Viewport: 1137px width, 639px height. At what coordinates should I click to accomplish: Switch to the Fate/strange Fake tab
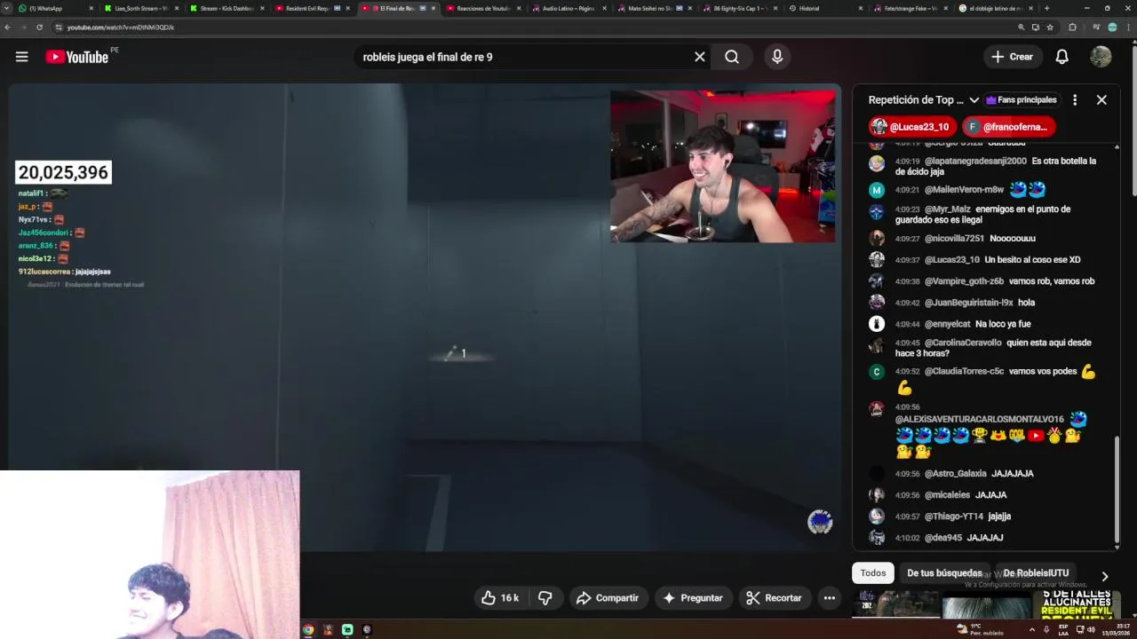(910, 8)
